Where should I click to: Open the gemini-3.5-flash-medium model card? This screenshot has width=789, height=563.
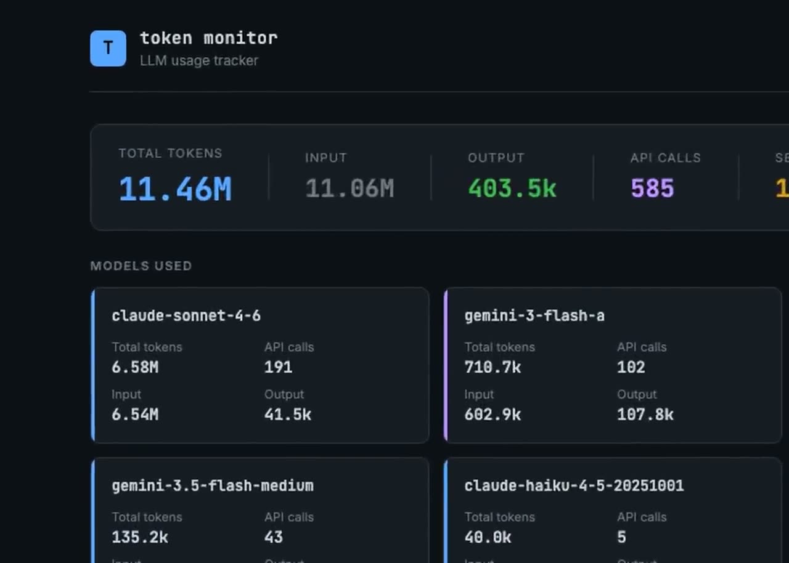click(x=260, y=510)
